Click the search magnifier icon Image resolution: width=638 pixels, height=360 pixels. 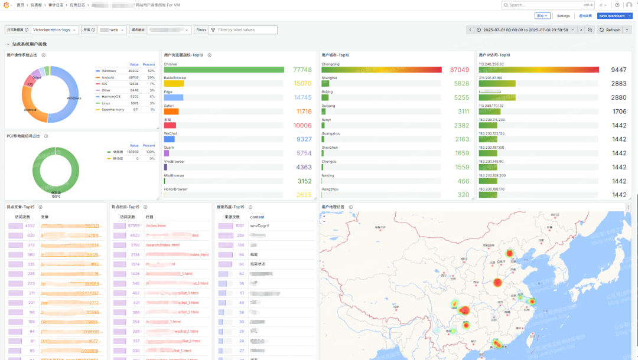[x=506, y=5]
